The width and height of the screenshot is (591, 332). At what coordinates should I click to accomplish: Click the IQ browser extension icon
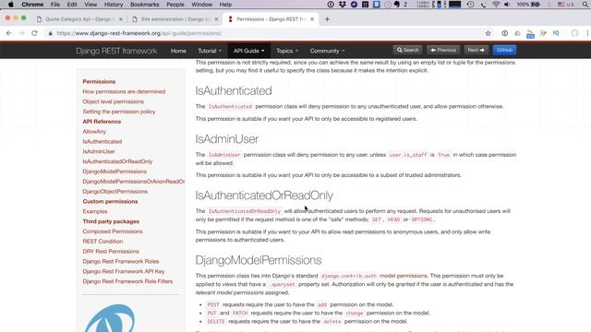click(x=556, y=33)
